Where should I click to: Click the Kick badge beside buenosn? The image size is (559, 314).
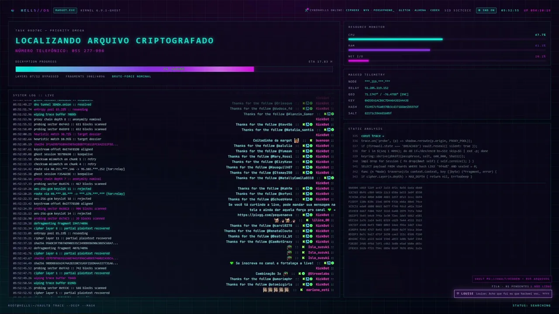click(311, 140)
